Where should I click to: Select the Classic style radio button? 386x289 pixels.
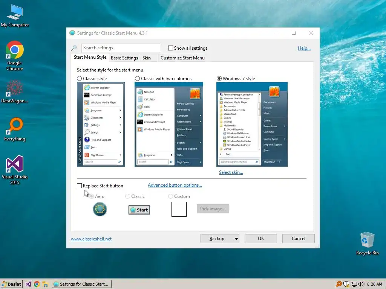pos(79,79)
